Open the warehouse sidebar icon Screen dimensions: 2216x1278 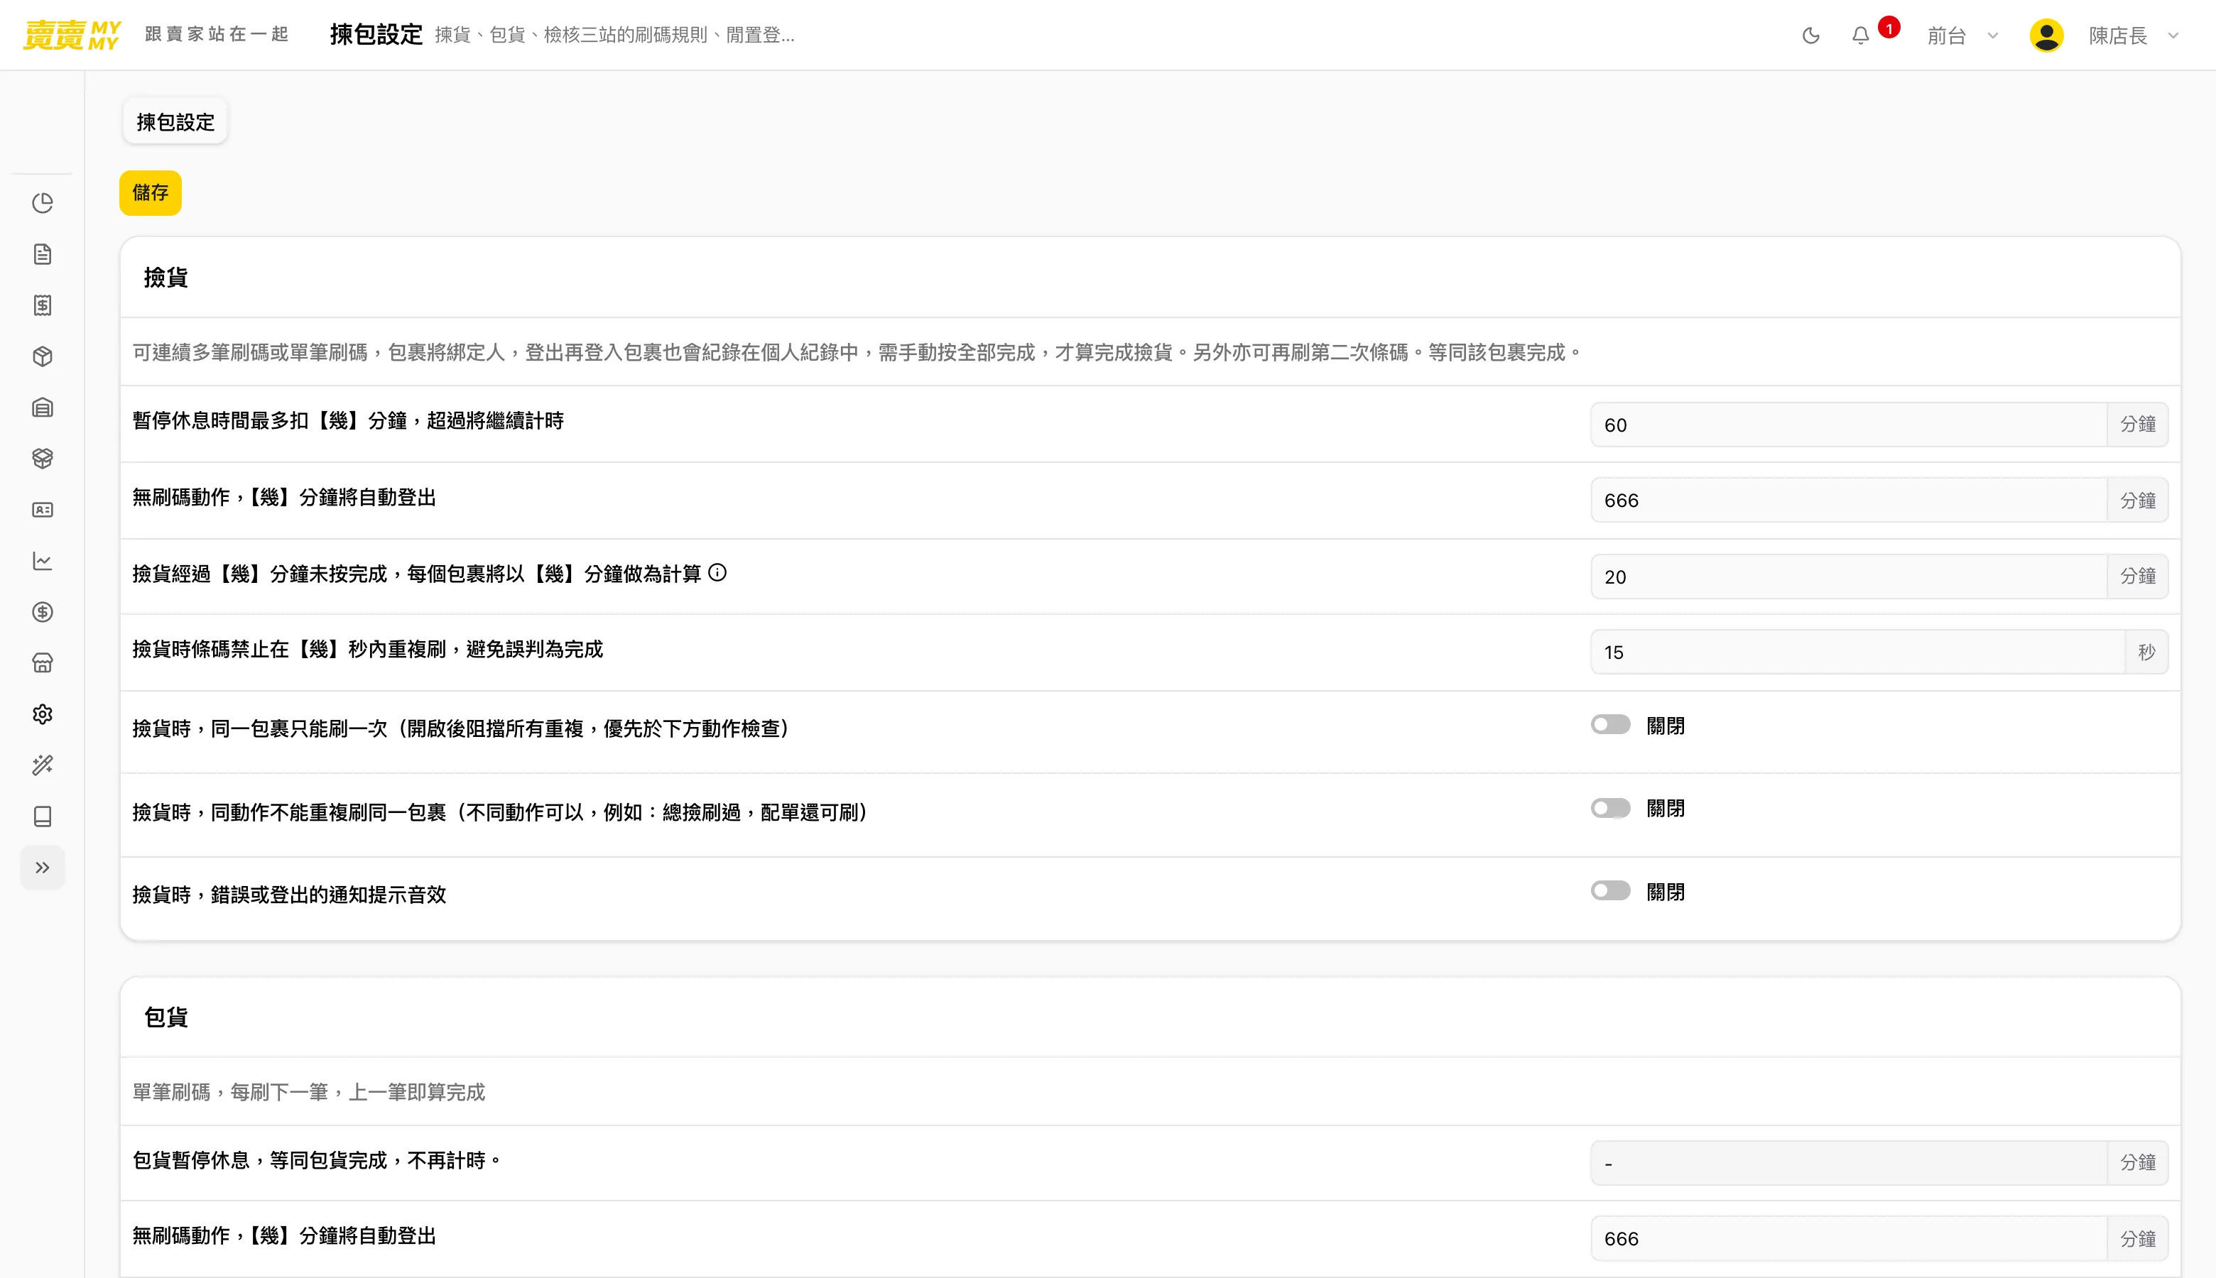tap(42, 408)
